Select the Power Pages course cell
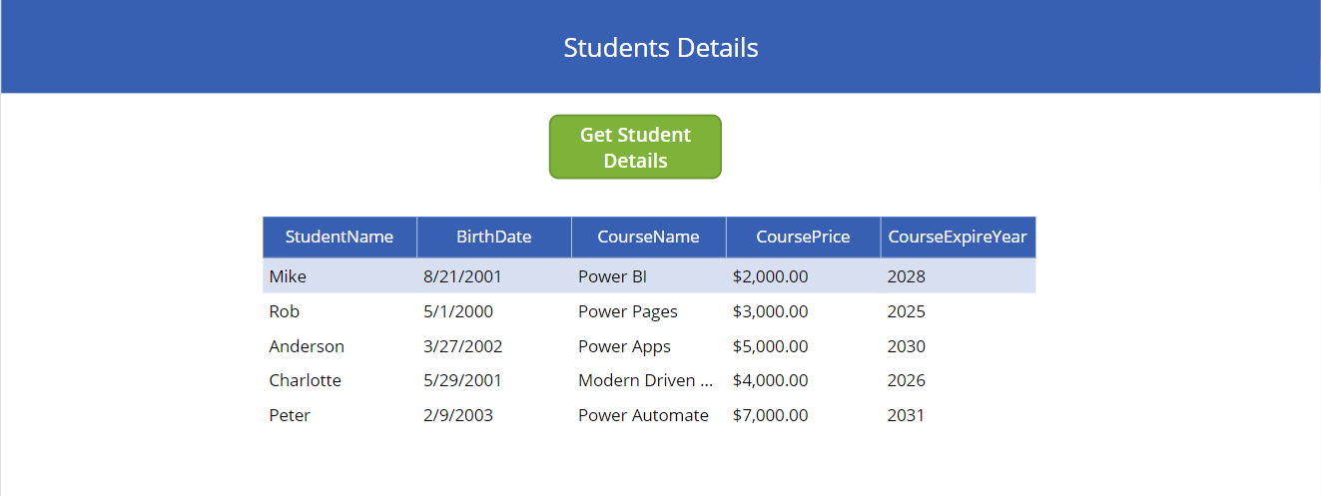Screen dimensions: 1321x496 (627, 311)
